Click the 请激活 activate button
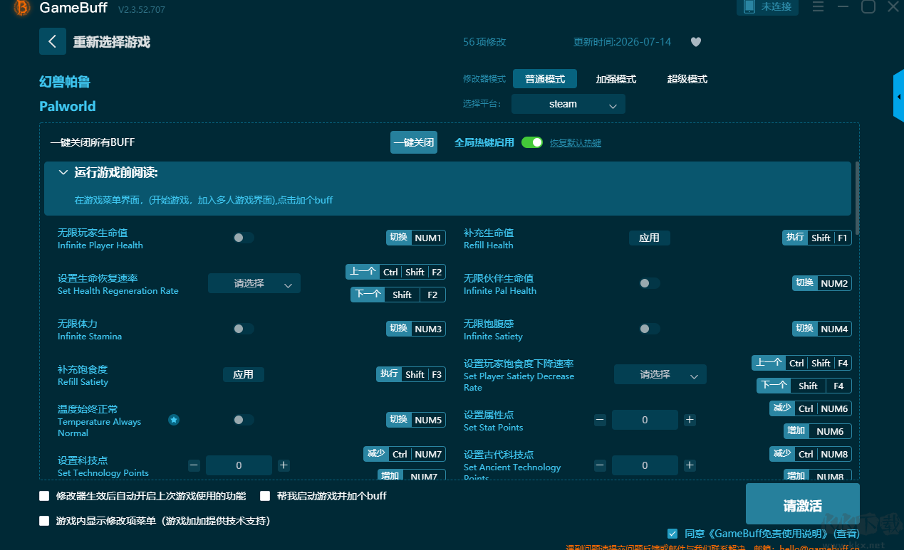The height and width of the screenshot is (550, 904). (x=803, y=504)
